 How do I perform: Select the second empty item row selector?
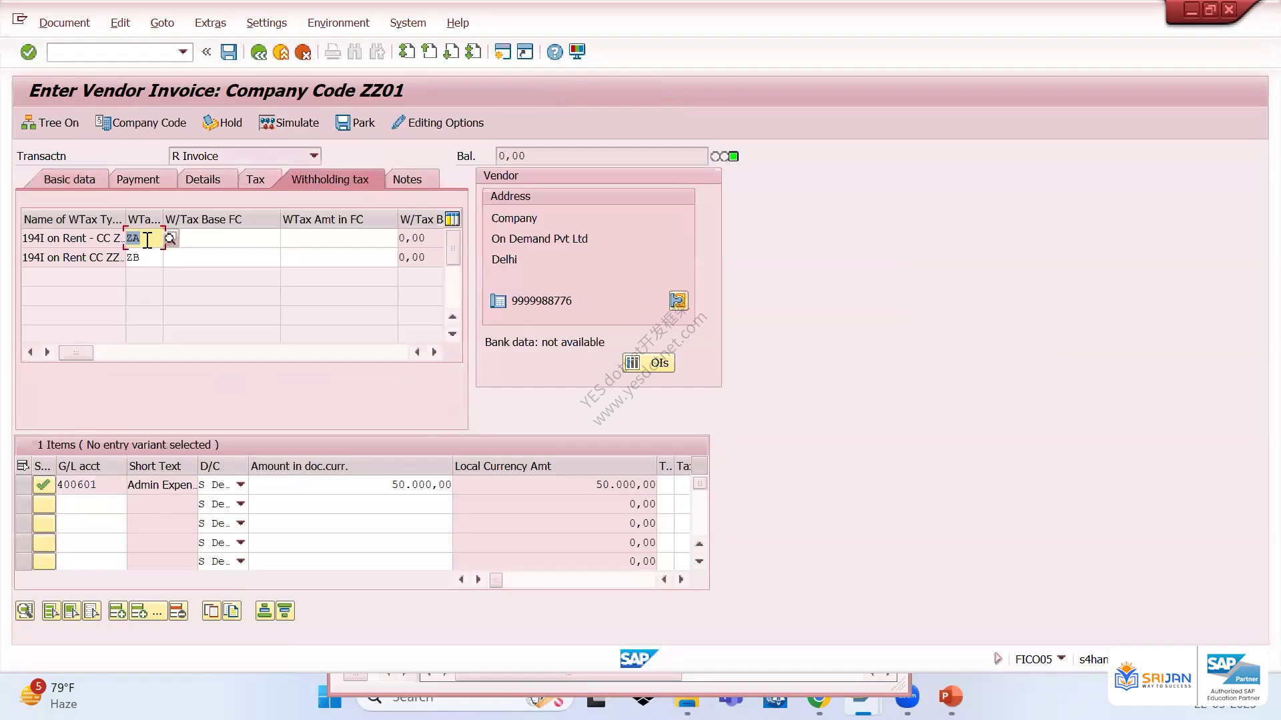[x=23, y=523]
